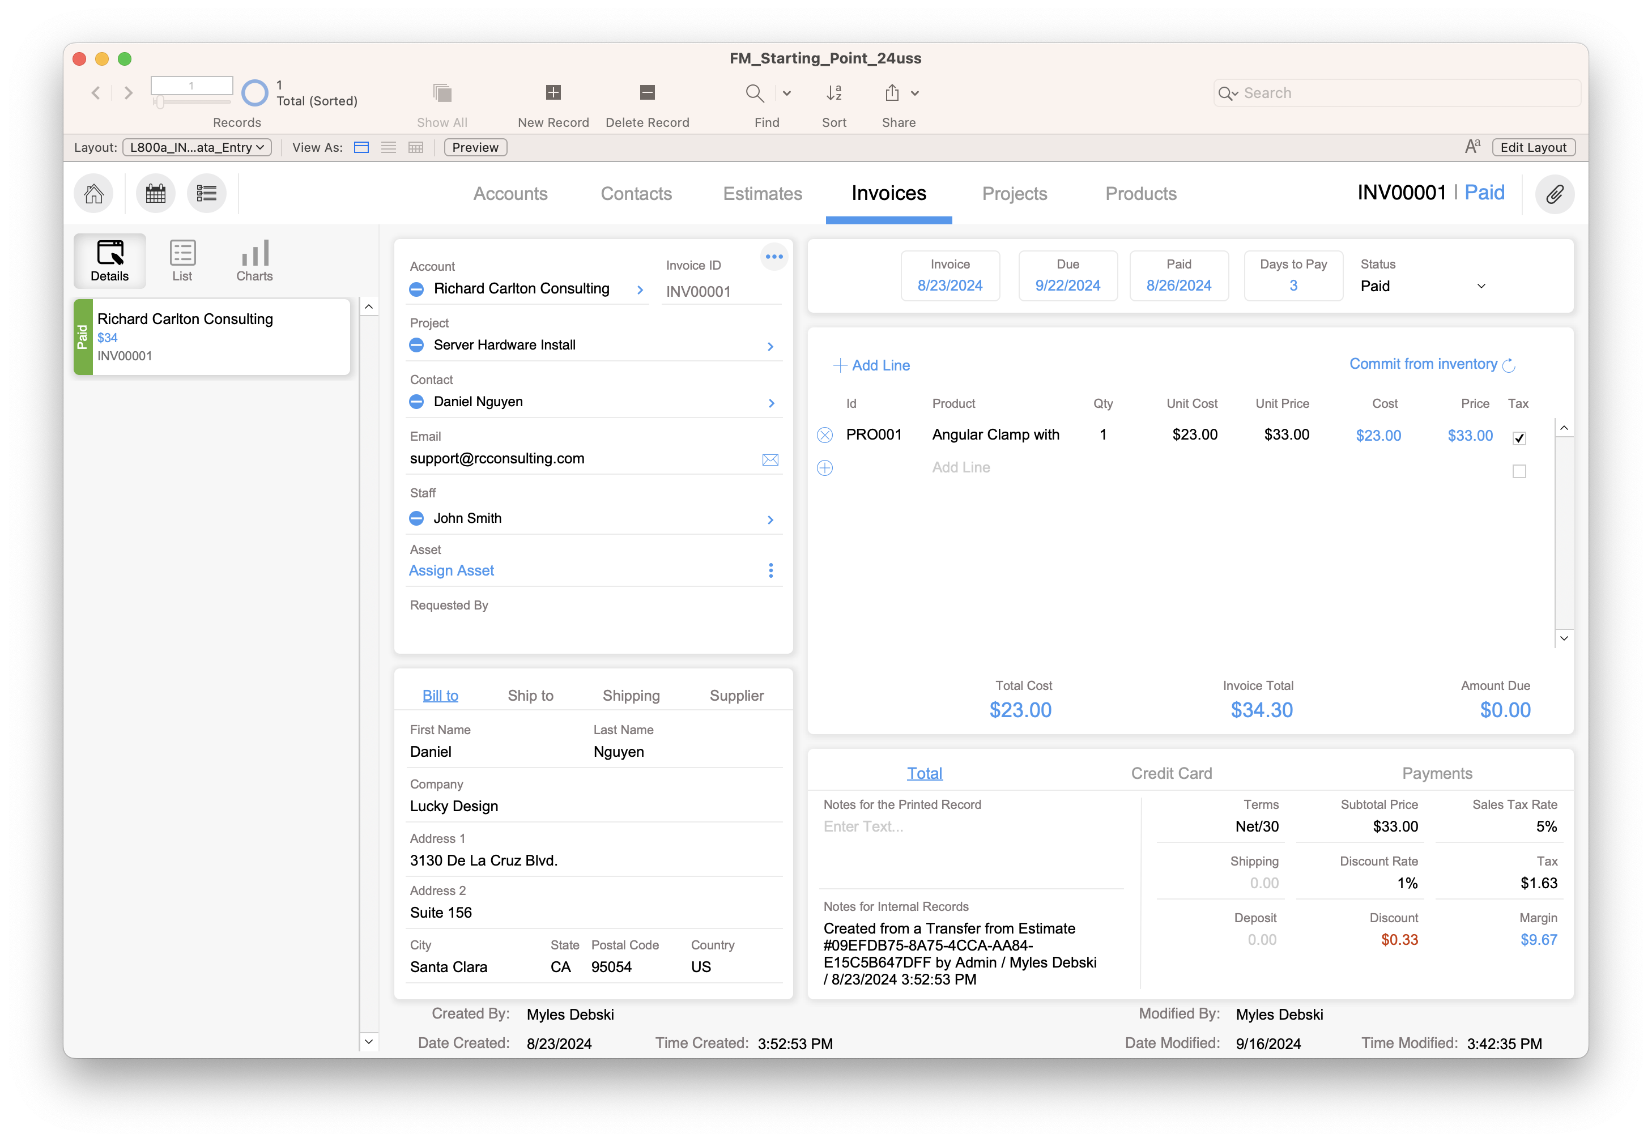Image resolution: width=1652 pixels, height=1142 pixels.
Task: Go to the Home screen icon
Action: coord(93,193)
